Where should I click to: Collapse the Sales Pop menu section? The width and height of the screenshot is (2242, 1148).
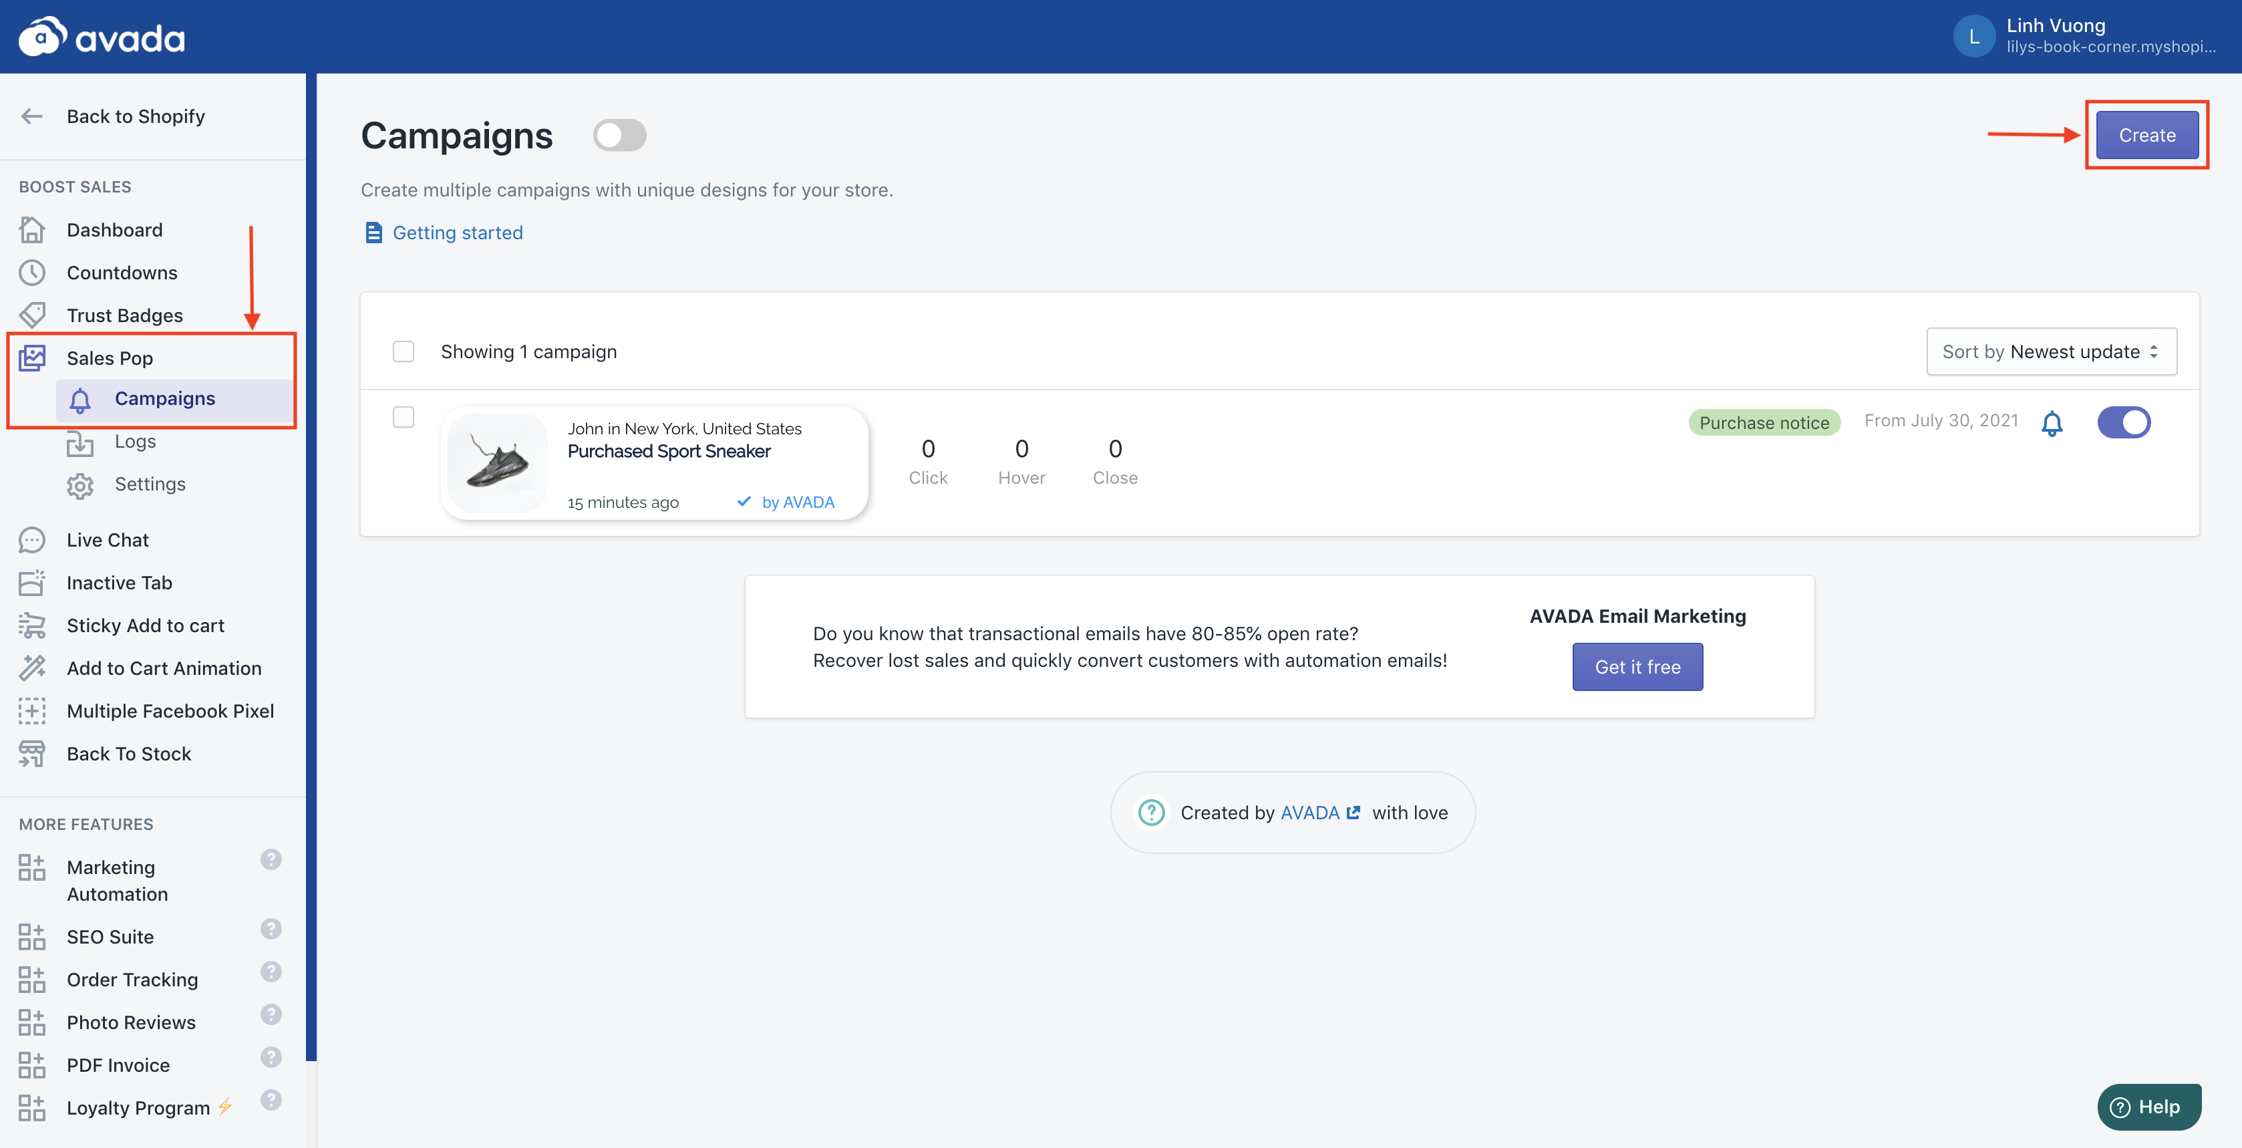click(x=110, y=357)
